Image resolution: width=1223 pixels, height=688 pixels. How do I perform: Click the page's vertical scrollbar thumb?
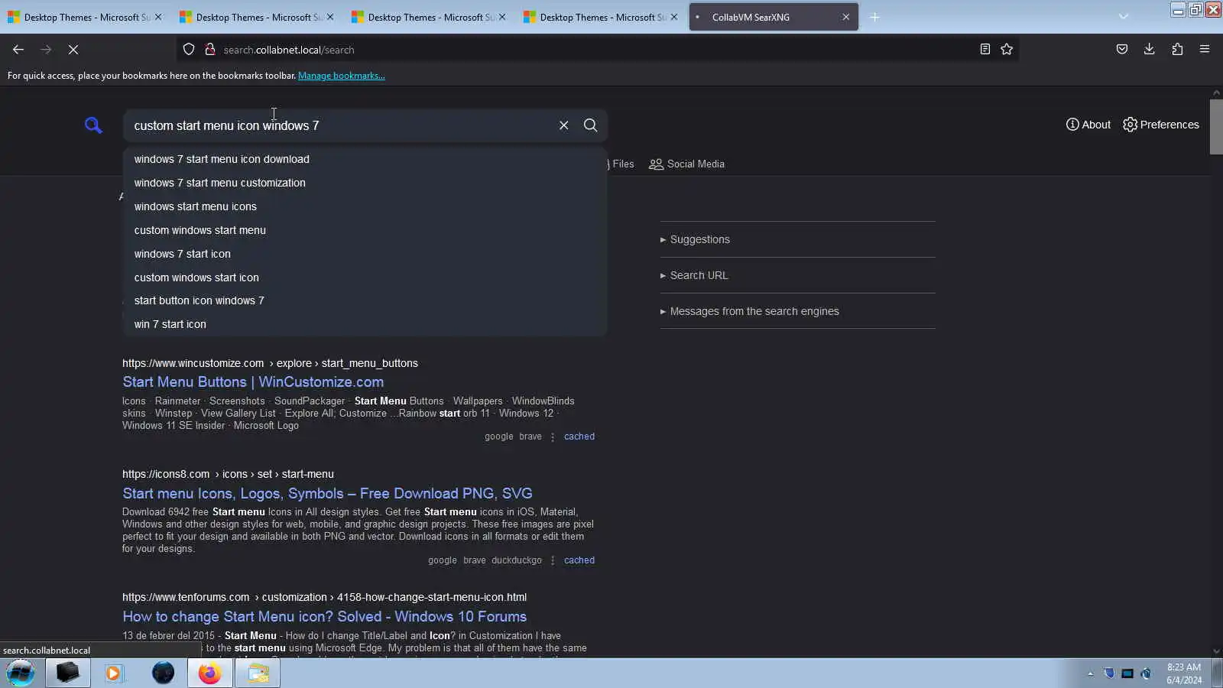1216,127
